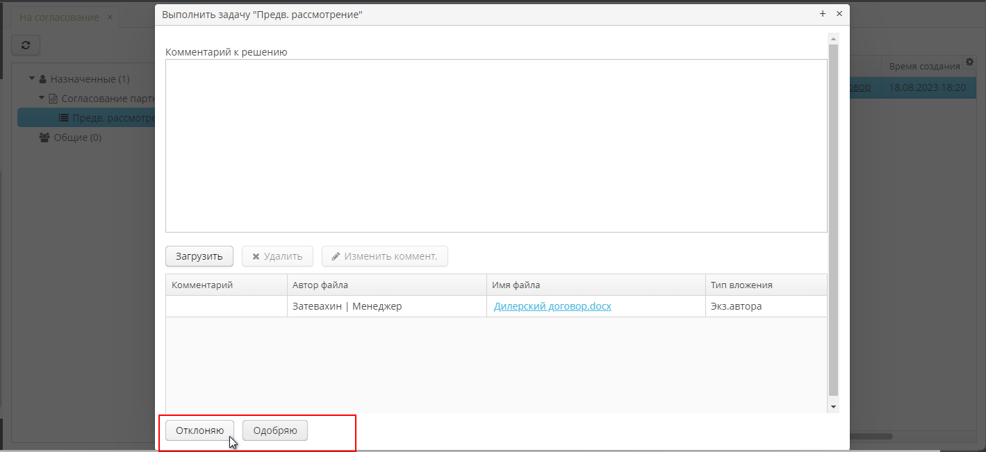Click the Отклоняю button
The height and width of the screenshot is (452, 986).
(199, 430)
